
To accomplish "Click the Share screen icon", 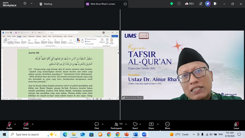I will click(151, 126).
